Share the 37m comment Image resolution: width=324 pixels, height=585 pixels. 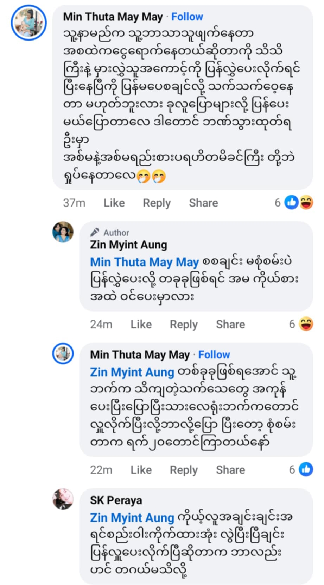[x=203, y=203]
